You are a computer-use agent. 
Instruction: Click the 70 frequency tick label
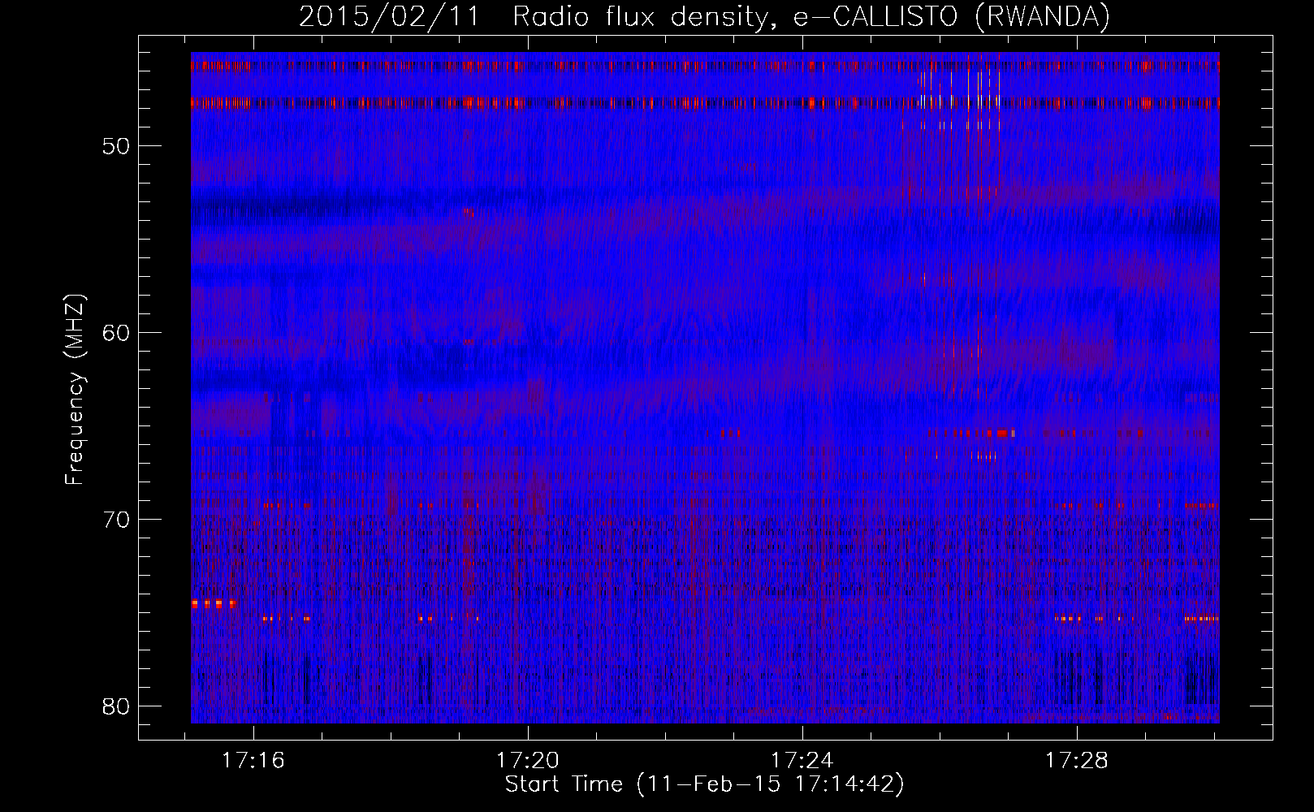(x=117, y=520)
